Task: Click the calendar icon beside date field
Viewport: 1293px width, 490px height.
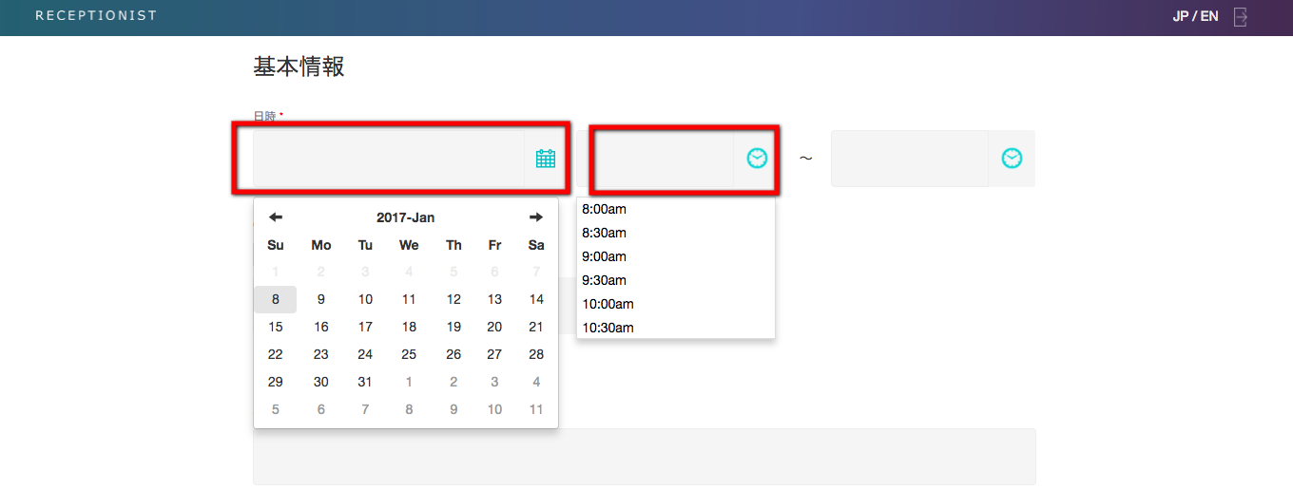Action: [x=545, y=159]
